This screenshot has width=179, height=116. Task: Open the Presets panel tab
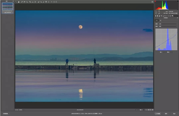coord(171,16)
